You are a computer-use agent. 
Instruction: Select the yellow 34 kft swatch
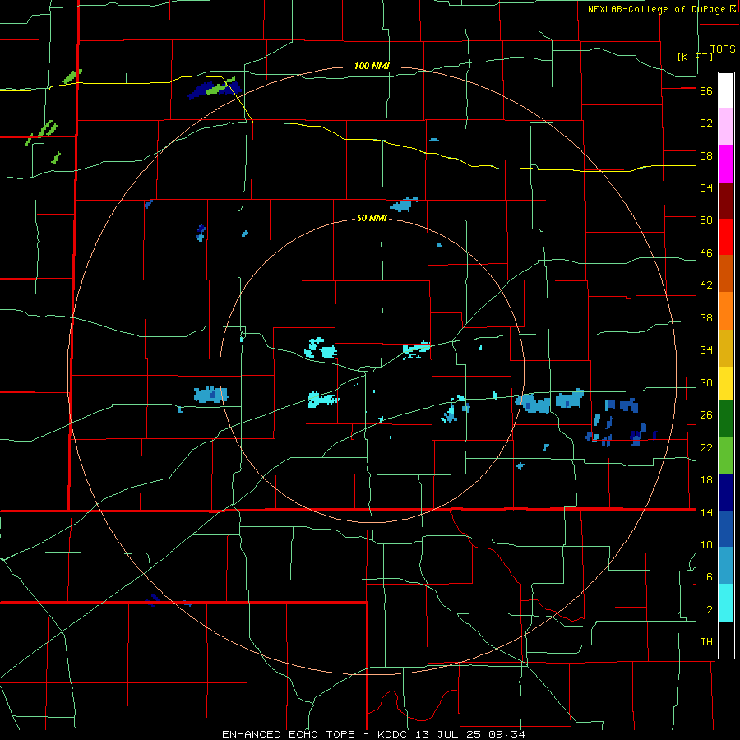[x=726, y=383]
